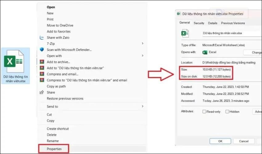Enable the Read-only attribute checkbox
The width and height of the screenshot is (262, 154).
pyautogui.click(x=204, y=111)
